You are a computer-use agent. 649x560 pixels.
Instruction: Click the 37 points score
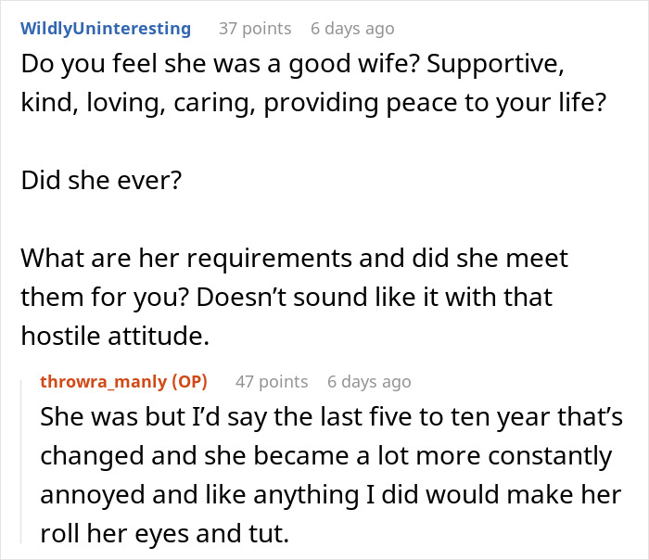coord(254,29)
